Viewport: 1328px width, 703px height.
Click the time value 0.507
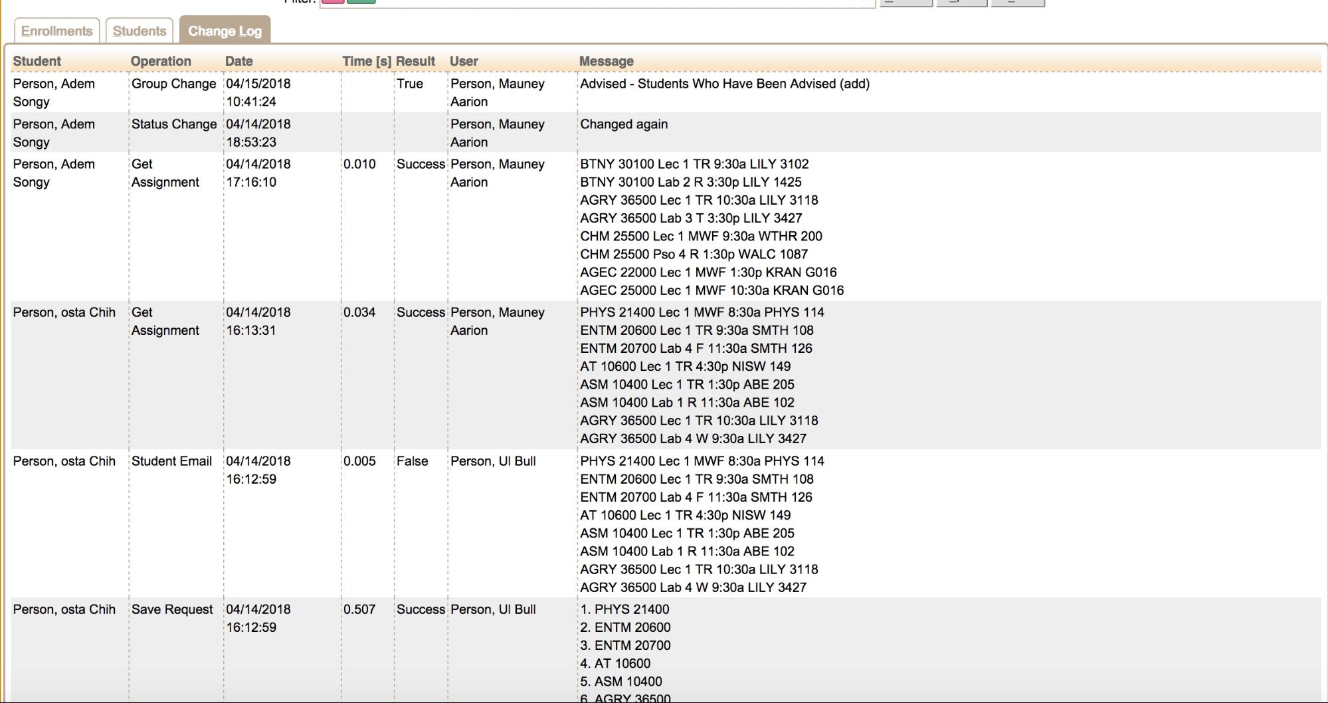tap(359, 609)
